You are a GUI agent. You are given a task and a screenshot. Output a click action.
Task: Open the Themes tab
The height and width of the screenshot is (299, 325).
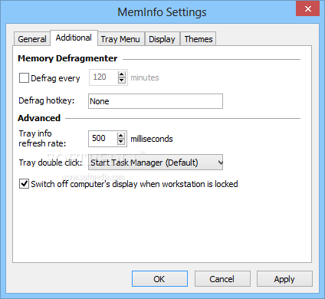click(199, 39)
